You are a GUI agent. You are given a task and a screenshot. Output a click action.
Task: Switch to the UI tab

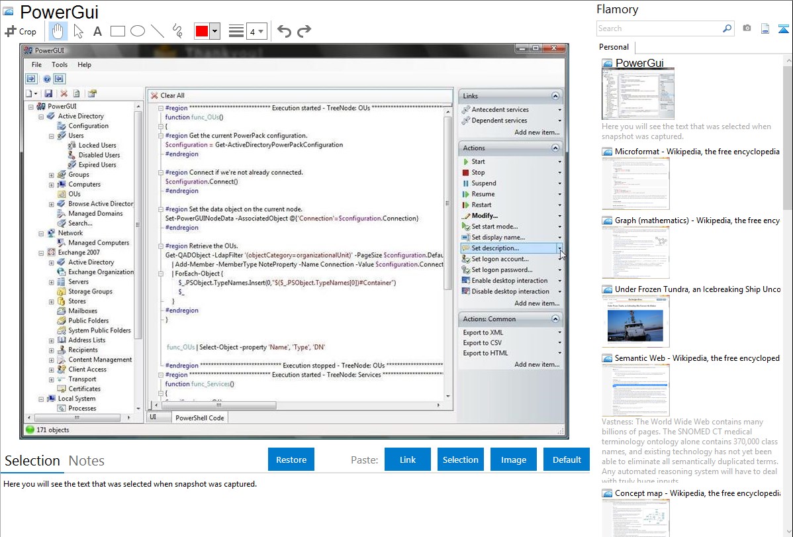coord(153,417)
